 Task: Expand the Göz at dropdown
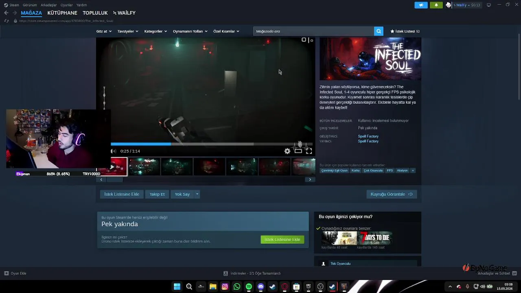pos(104,31)
